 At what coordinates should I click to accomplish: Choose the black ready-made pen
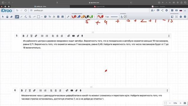click(x=87, y=16)
